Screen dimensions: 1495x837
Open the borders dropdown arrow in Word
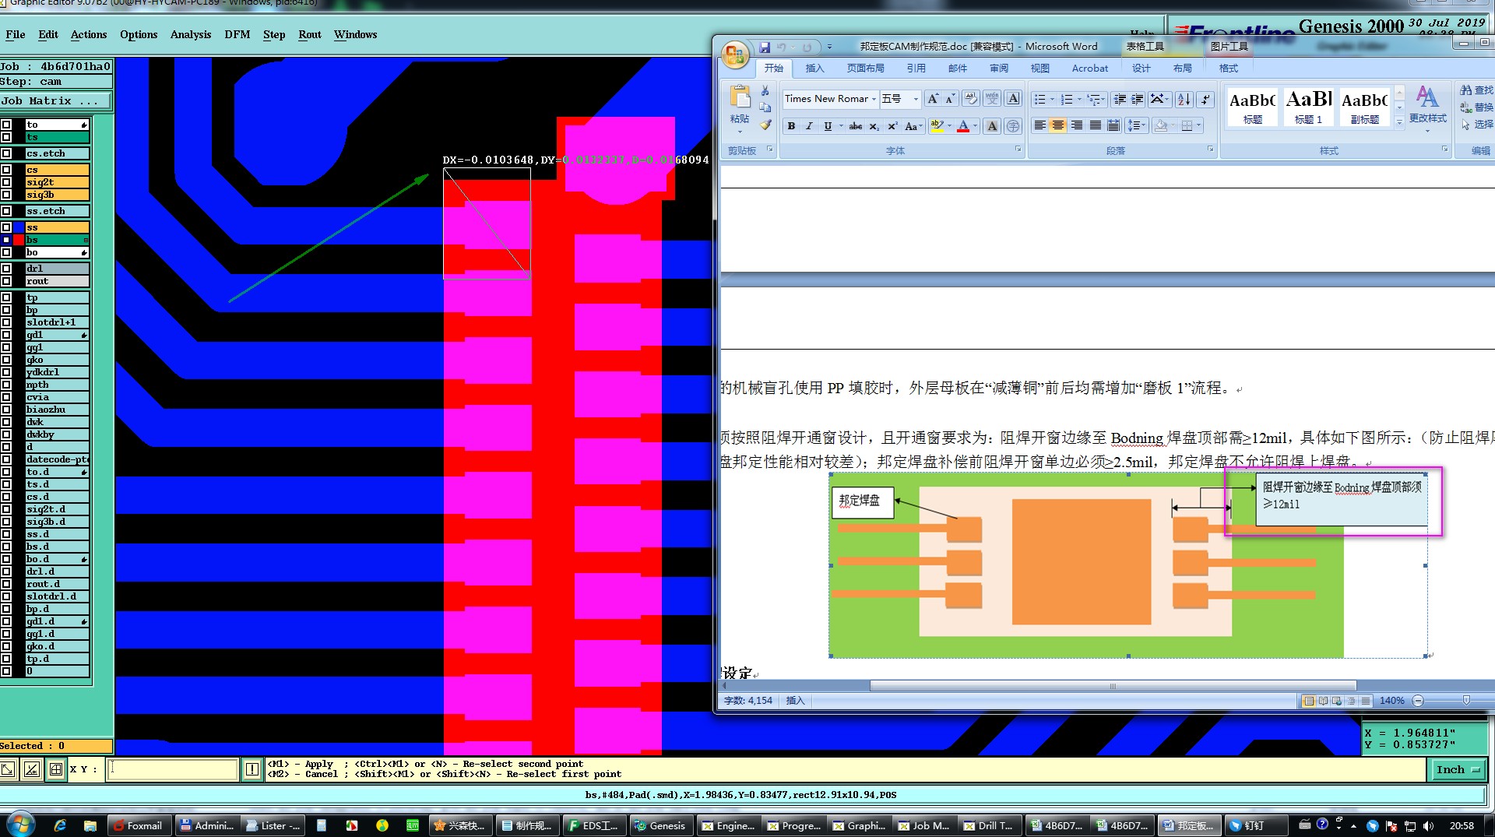coord(1198,125)
